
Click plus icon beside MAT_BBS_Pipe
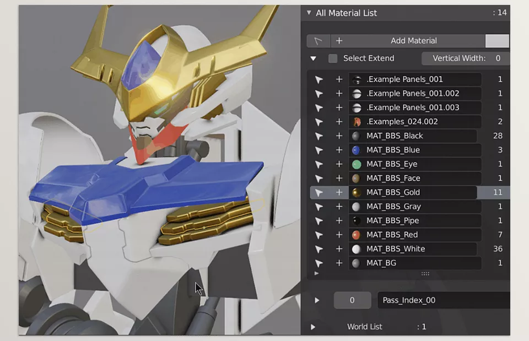coord(339,221)
